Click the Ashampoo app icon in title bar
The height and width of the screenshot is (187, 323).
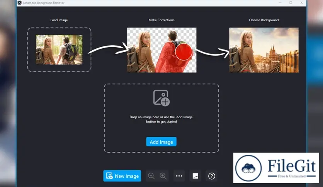(20, 3)
